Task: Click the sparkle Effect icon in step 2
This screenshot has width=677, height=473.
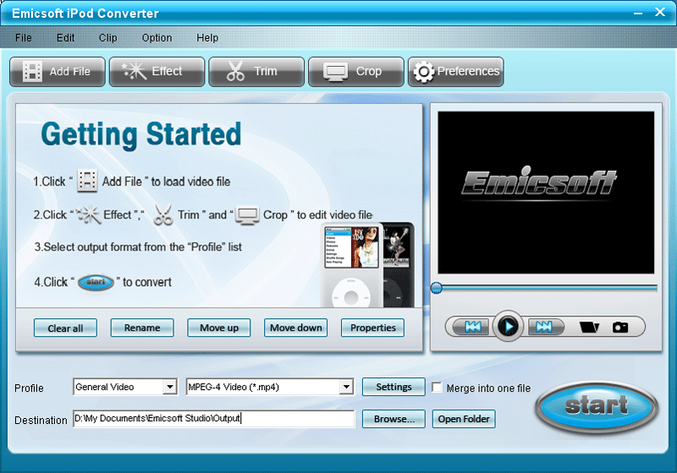Action: [89, 214]
